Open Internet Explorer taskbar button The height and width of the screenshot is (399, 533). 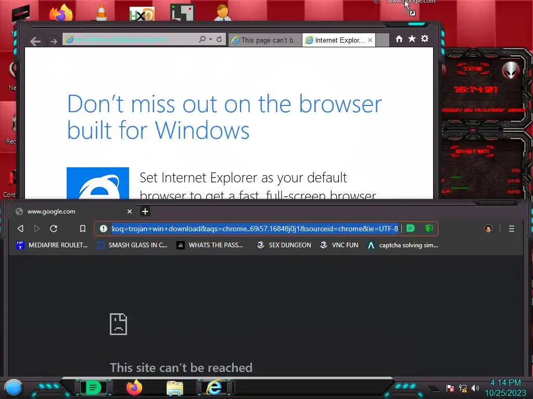(x=214, y=388)
